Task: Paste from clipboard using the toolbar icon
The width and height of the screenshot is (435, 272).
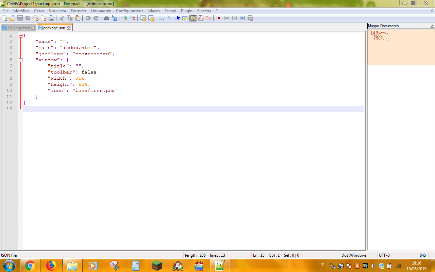Action: 78,18
